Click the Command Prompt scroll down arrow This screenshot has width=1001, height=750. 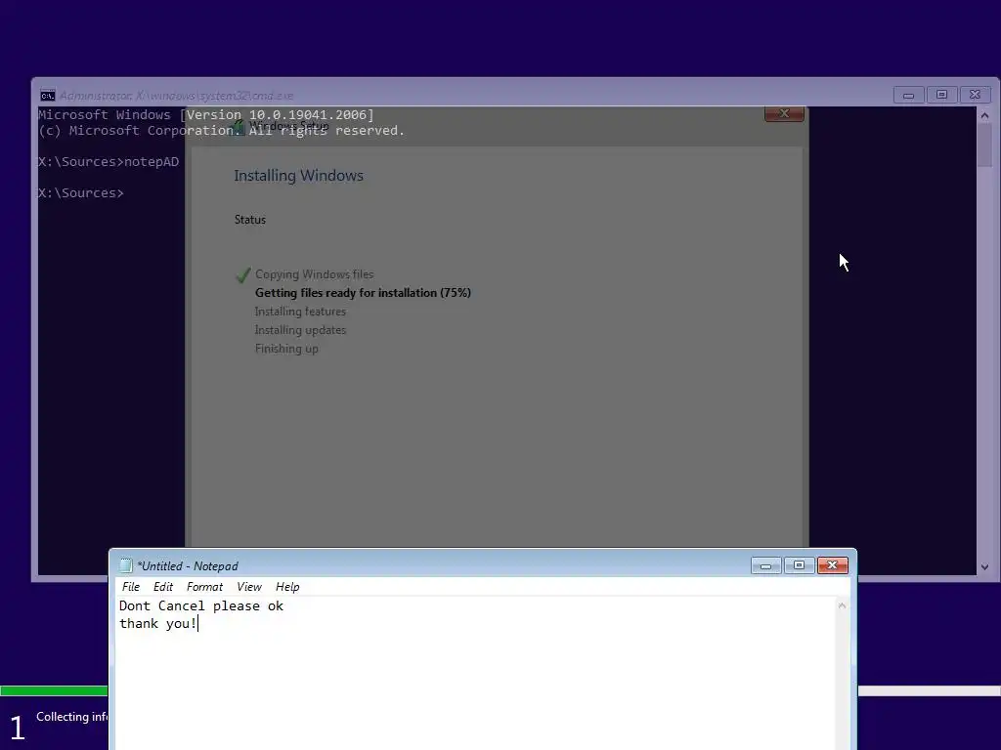pyautogui.click(x=984, y=567)
